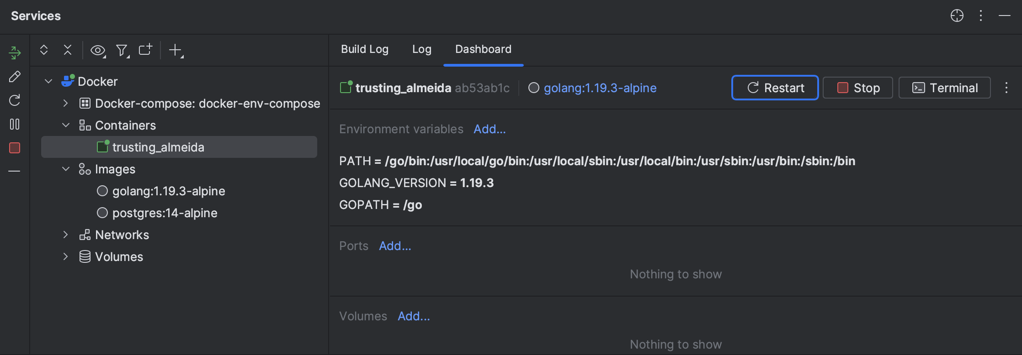Image resolution: width=1022 pixels, height=355 pixels.
Task: Stop service using the red square sidebar icon
Action: tap(14, 147)
